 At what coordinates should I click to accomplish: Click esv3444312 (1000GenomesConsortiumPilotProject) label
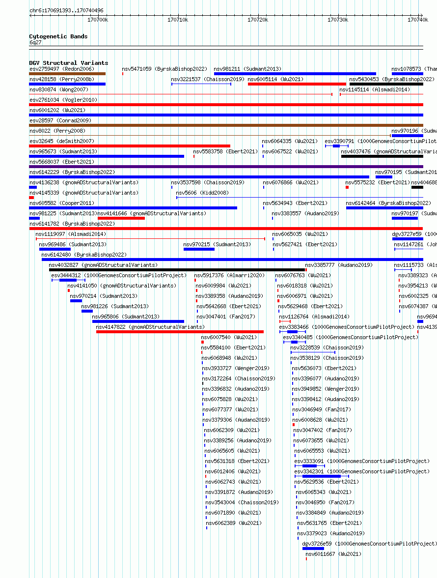coord(119,275)
